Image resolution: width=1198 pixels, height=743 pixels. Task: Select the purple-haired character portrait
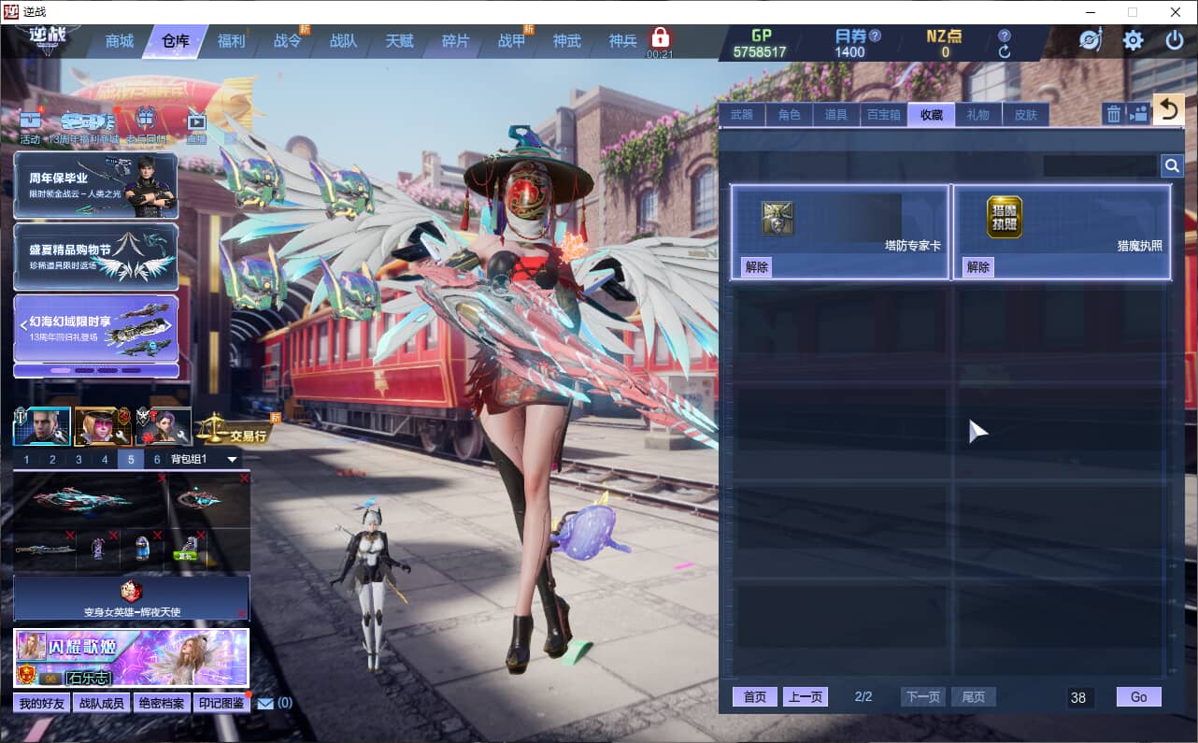tap(164, 426)
